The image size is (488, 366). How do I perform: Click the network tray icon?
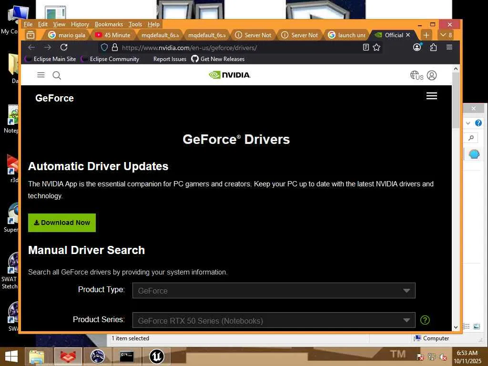click(432, 356)
